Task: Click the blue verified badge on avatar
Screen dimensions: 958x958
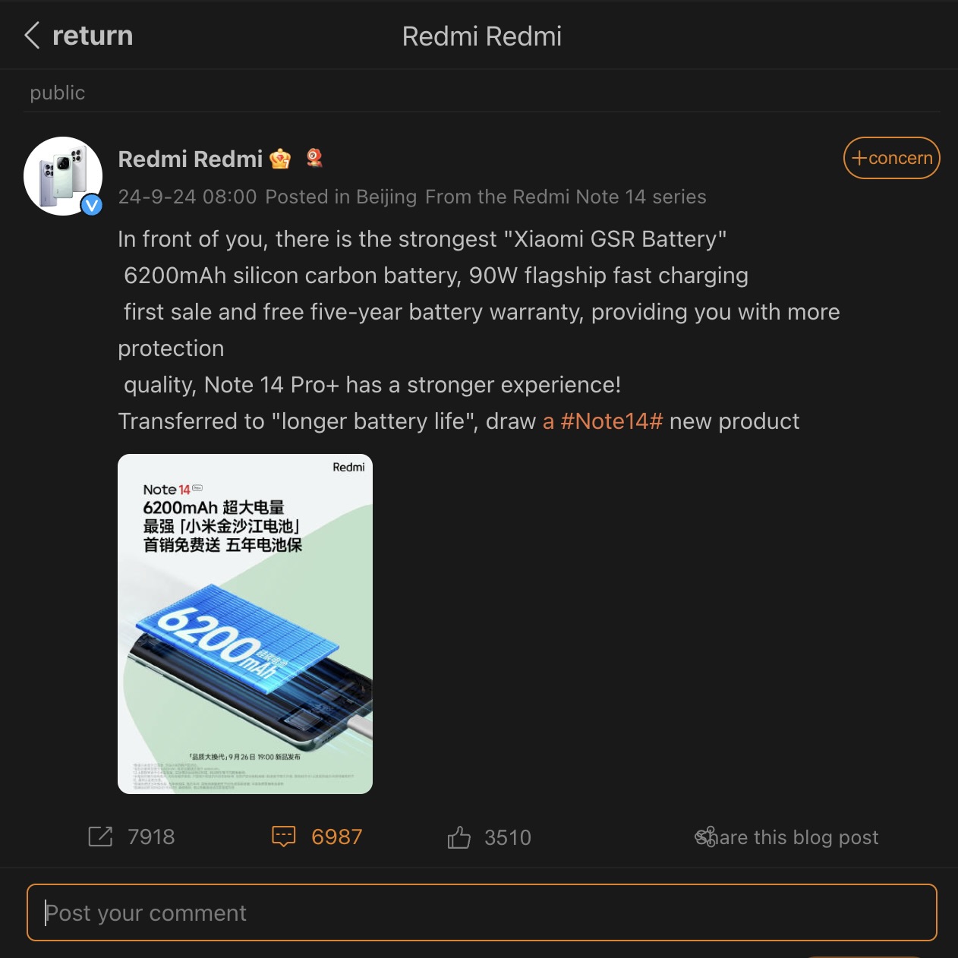Action: pos(92,205)
